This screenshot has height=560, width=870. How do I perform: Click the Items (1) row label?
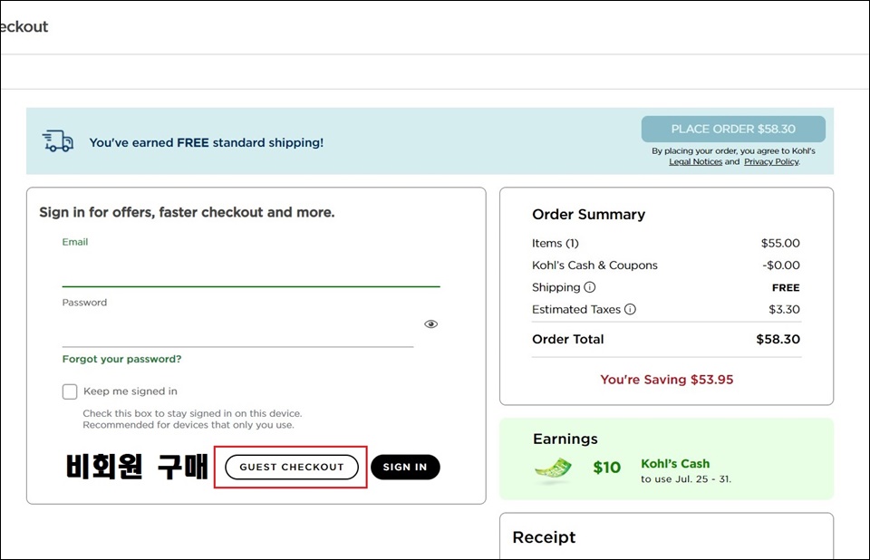coord(555,243)
